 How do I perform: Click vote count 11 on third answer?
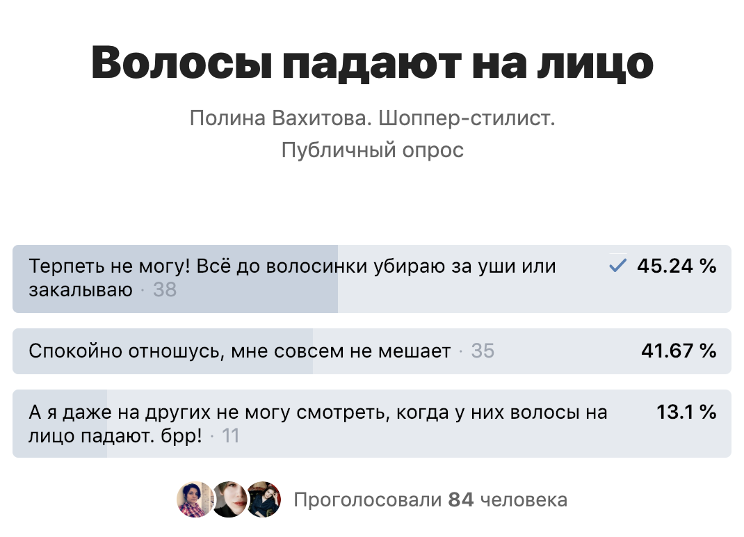point(231,436)
